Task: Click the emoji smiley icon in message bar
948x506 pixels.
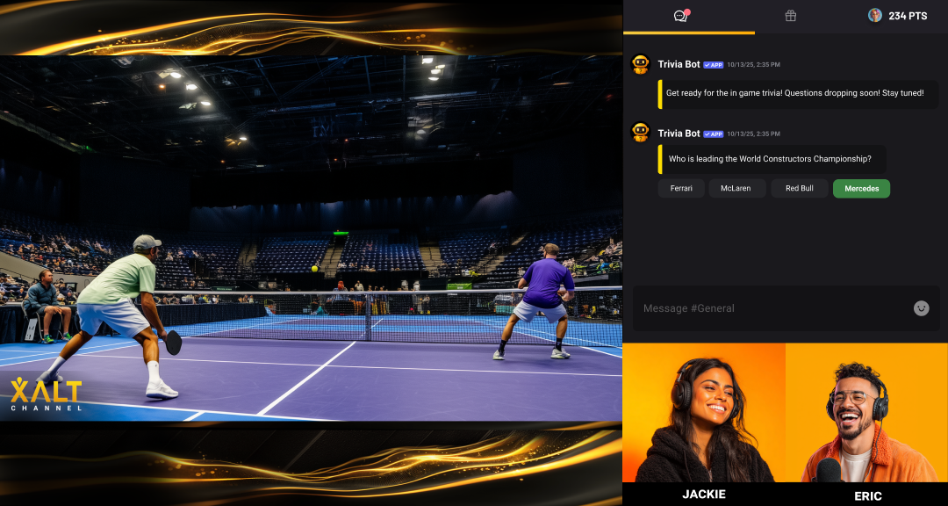Action: tap(920, 308)
